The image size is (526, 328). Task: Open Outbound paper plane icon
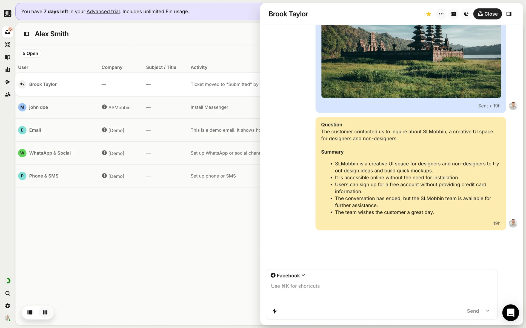[8, 82]
